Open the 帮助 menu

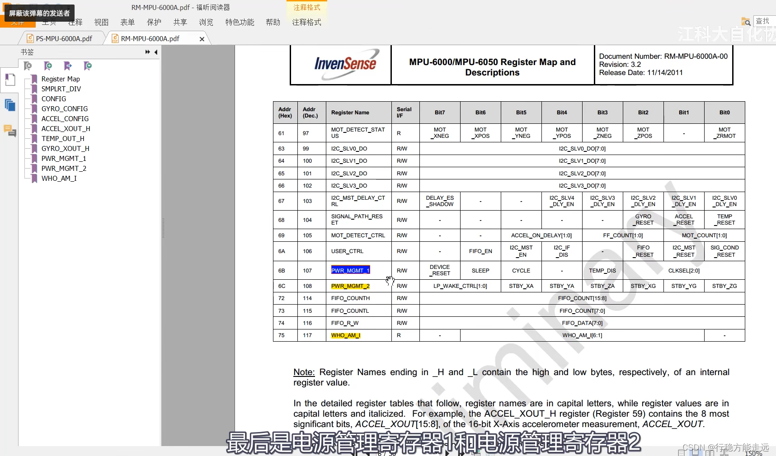pyautogui.click(x=273, y=22)
